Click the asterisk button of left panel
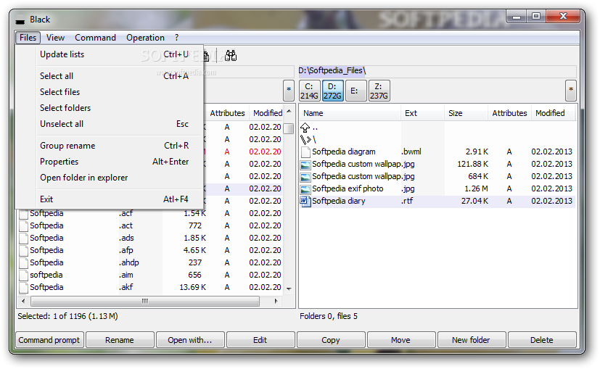Screen dimensions: 600x369 [x=289, y=91]
